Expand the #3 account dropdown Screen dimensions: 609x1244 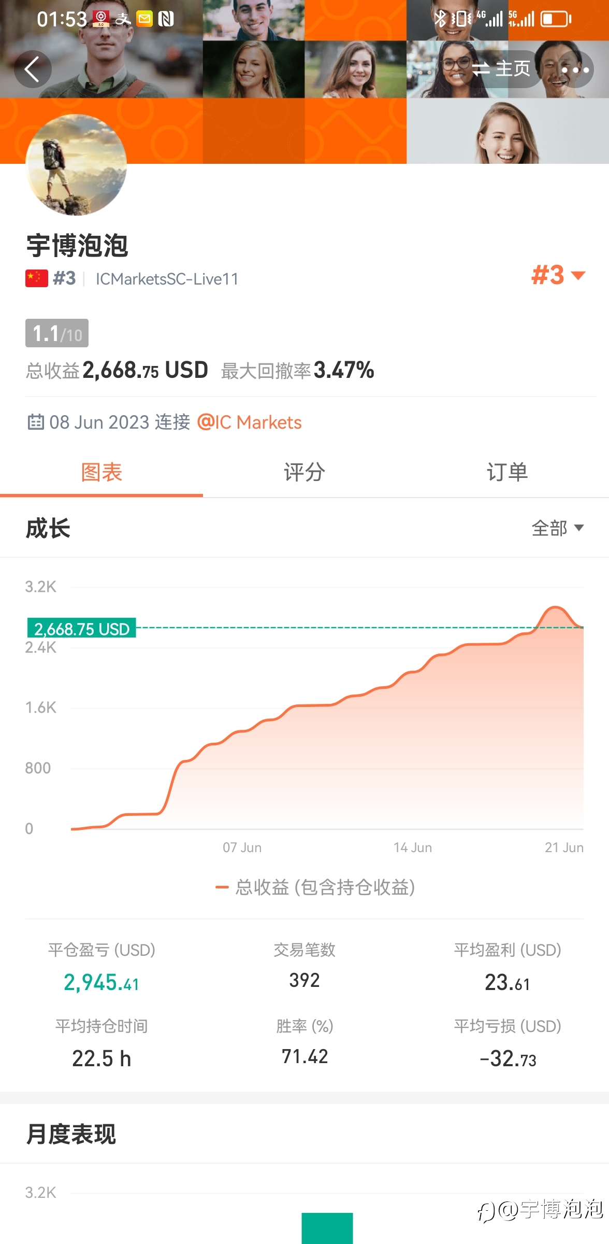(x=558, y=275)
